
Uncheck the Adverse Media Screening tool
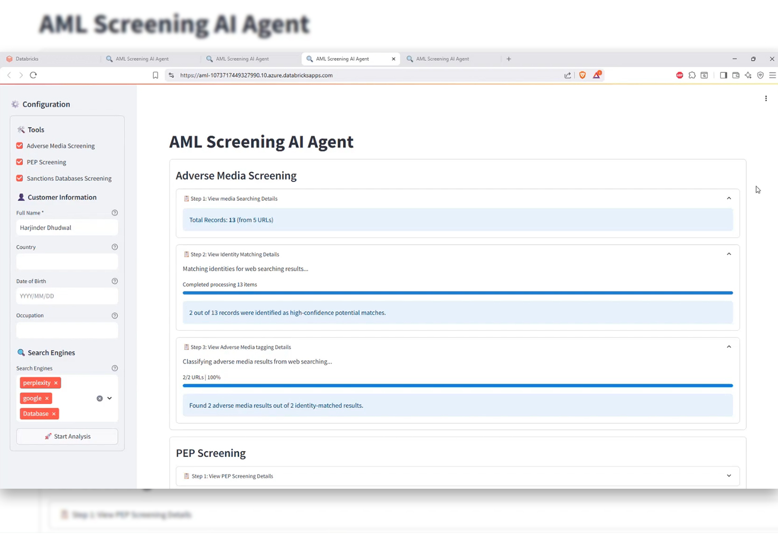pyautogui.click(x=19, y=145)
